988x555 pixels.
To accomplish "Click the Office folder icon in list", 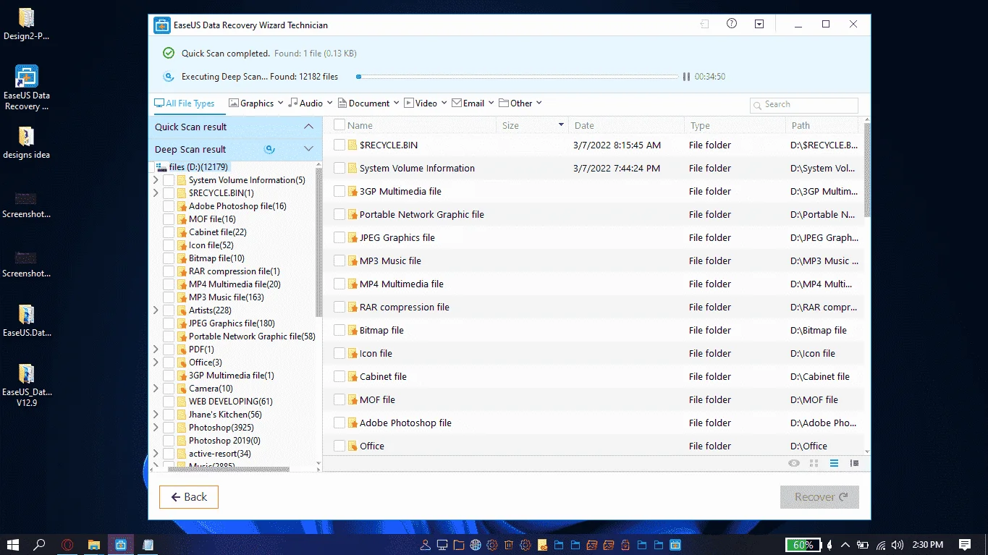I will [x=352, y=446].
